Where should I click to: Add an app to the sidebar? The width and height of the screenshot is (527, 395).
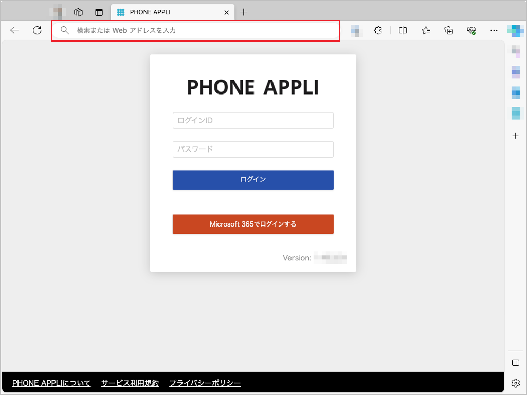pyautogui.click(x=515, y=136)
